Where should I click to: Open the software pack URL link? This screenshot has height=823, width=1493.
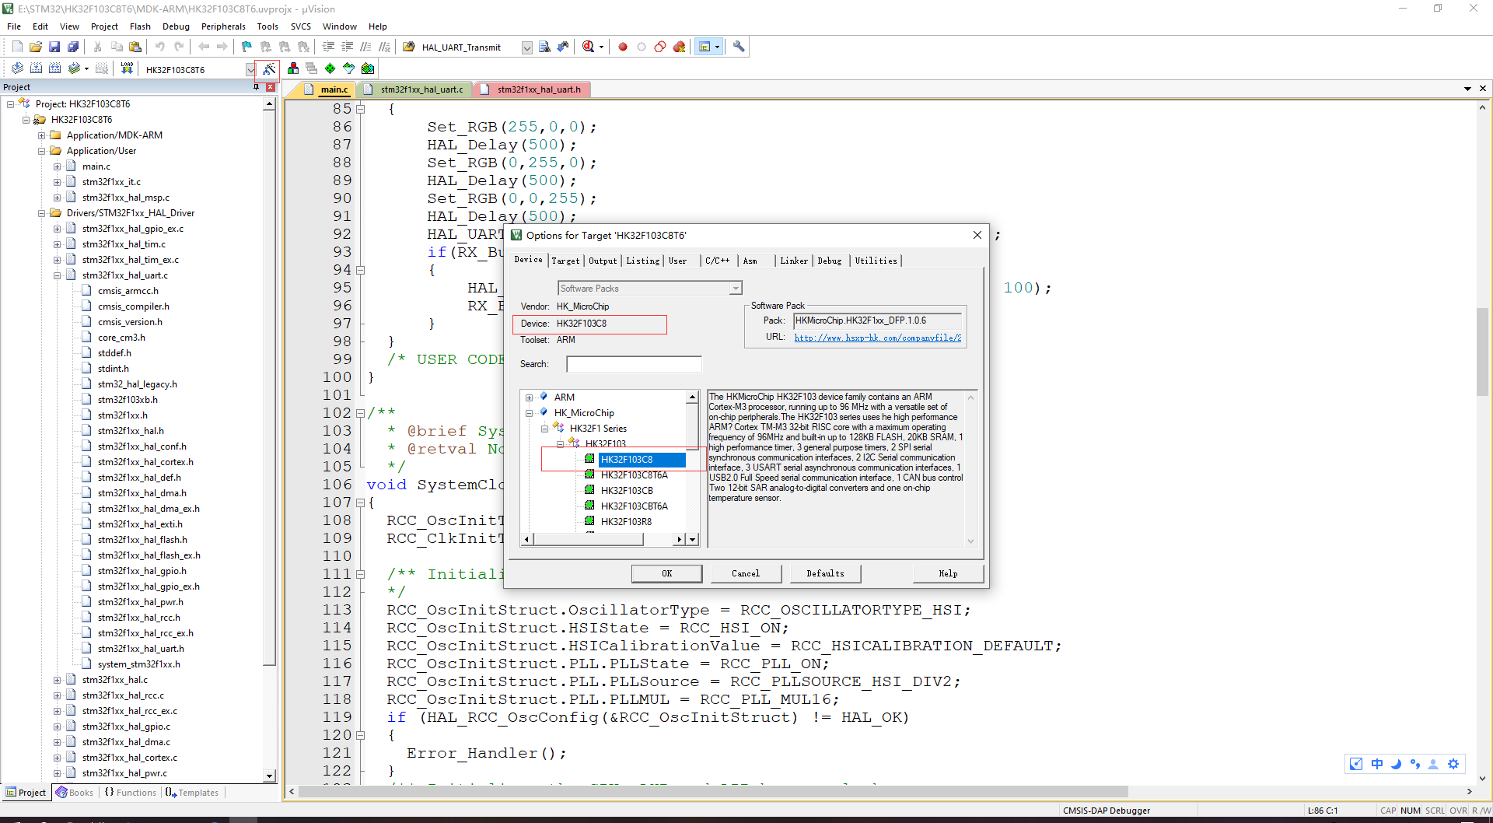pyautogui.click(x=878, y=338)
